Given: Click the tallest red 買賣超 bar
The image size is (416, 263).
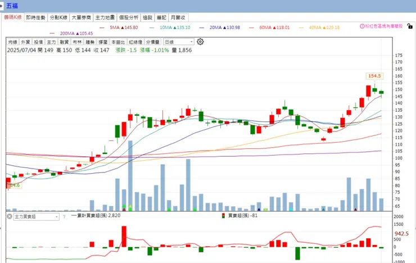Looking at the screenshot, I should tap(124, 237).
